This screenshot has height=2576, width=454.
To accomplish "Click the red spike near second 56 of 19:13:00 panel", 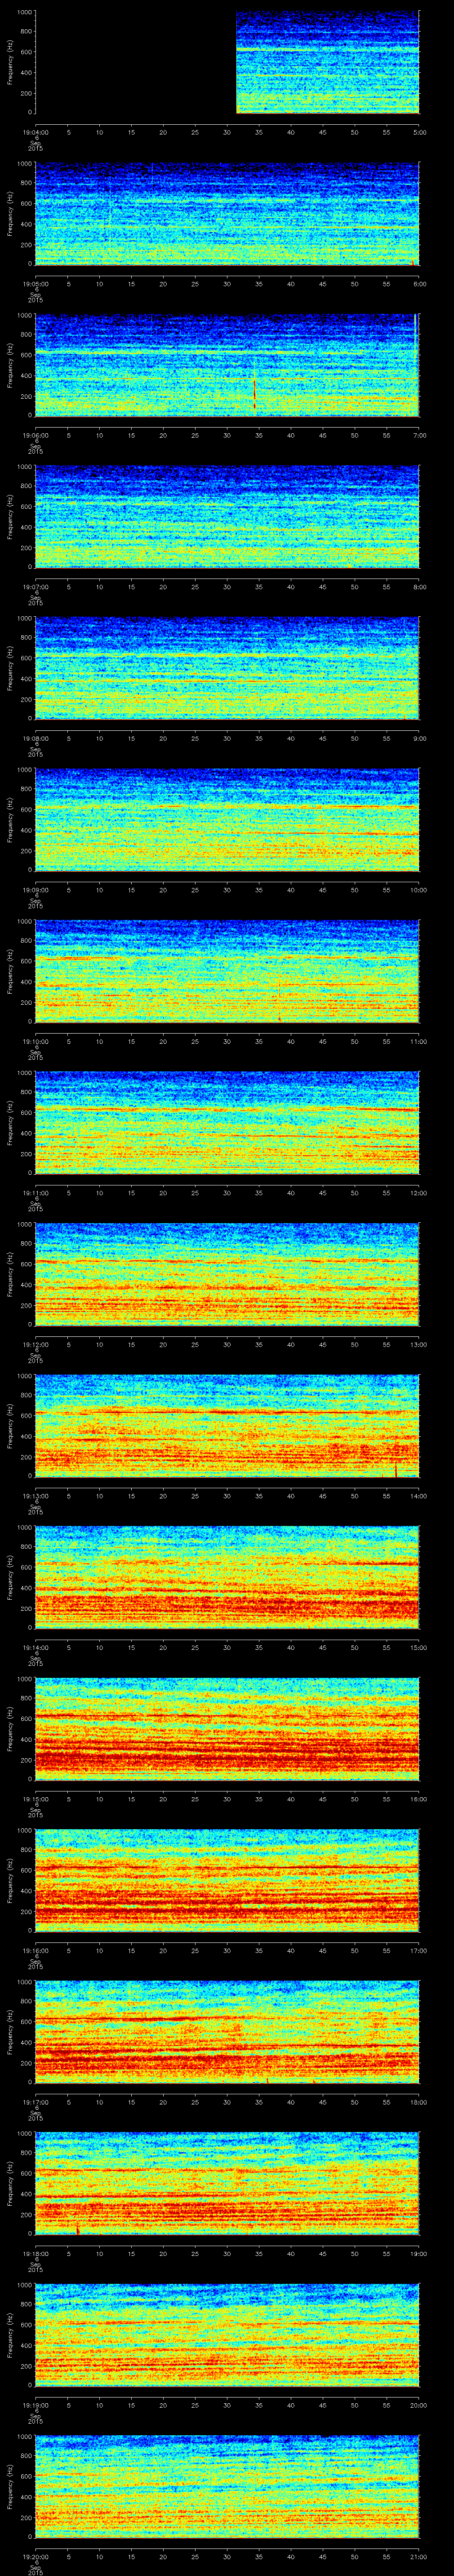I will click(x=395, y=1470).
